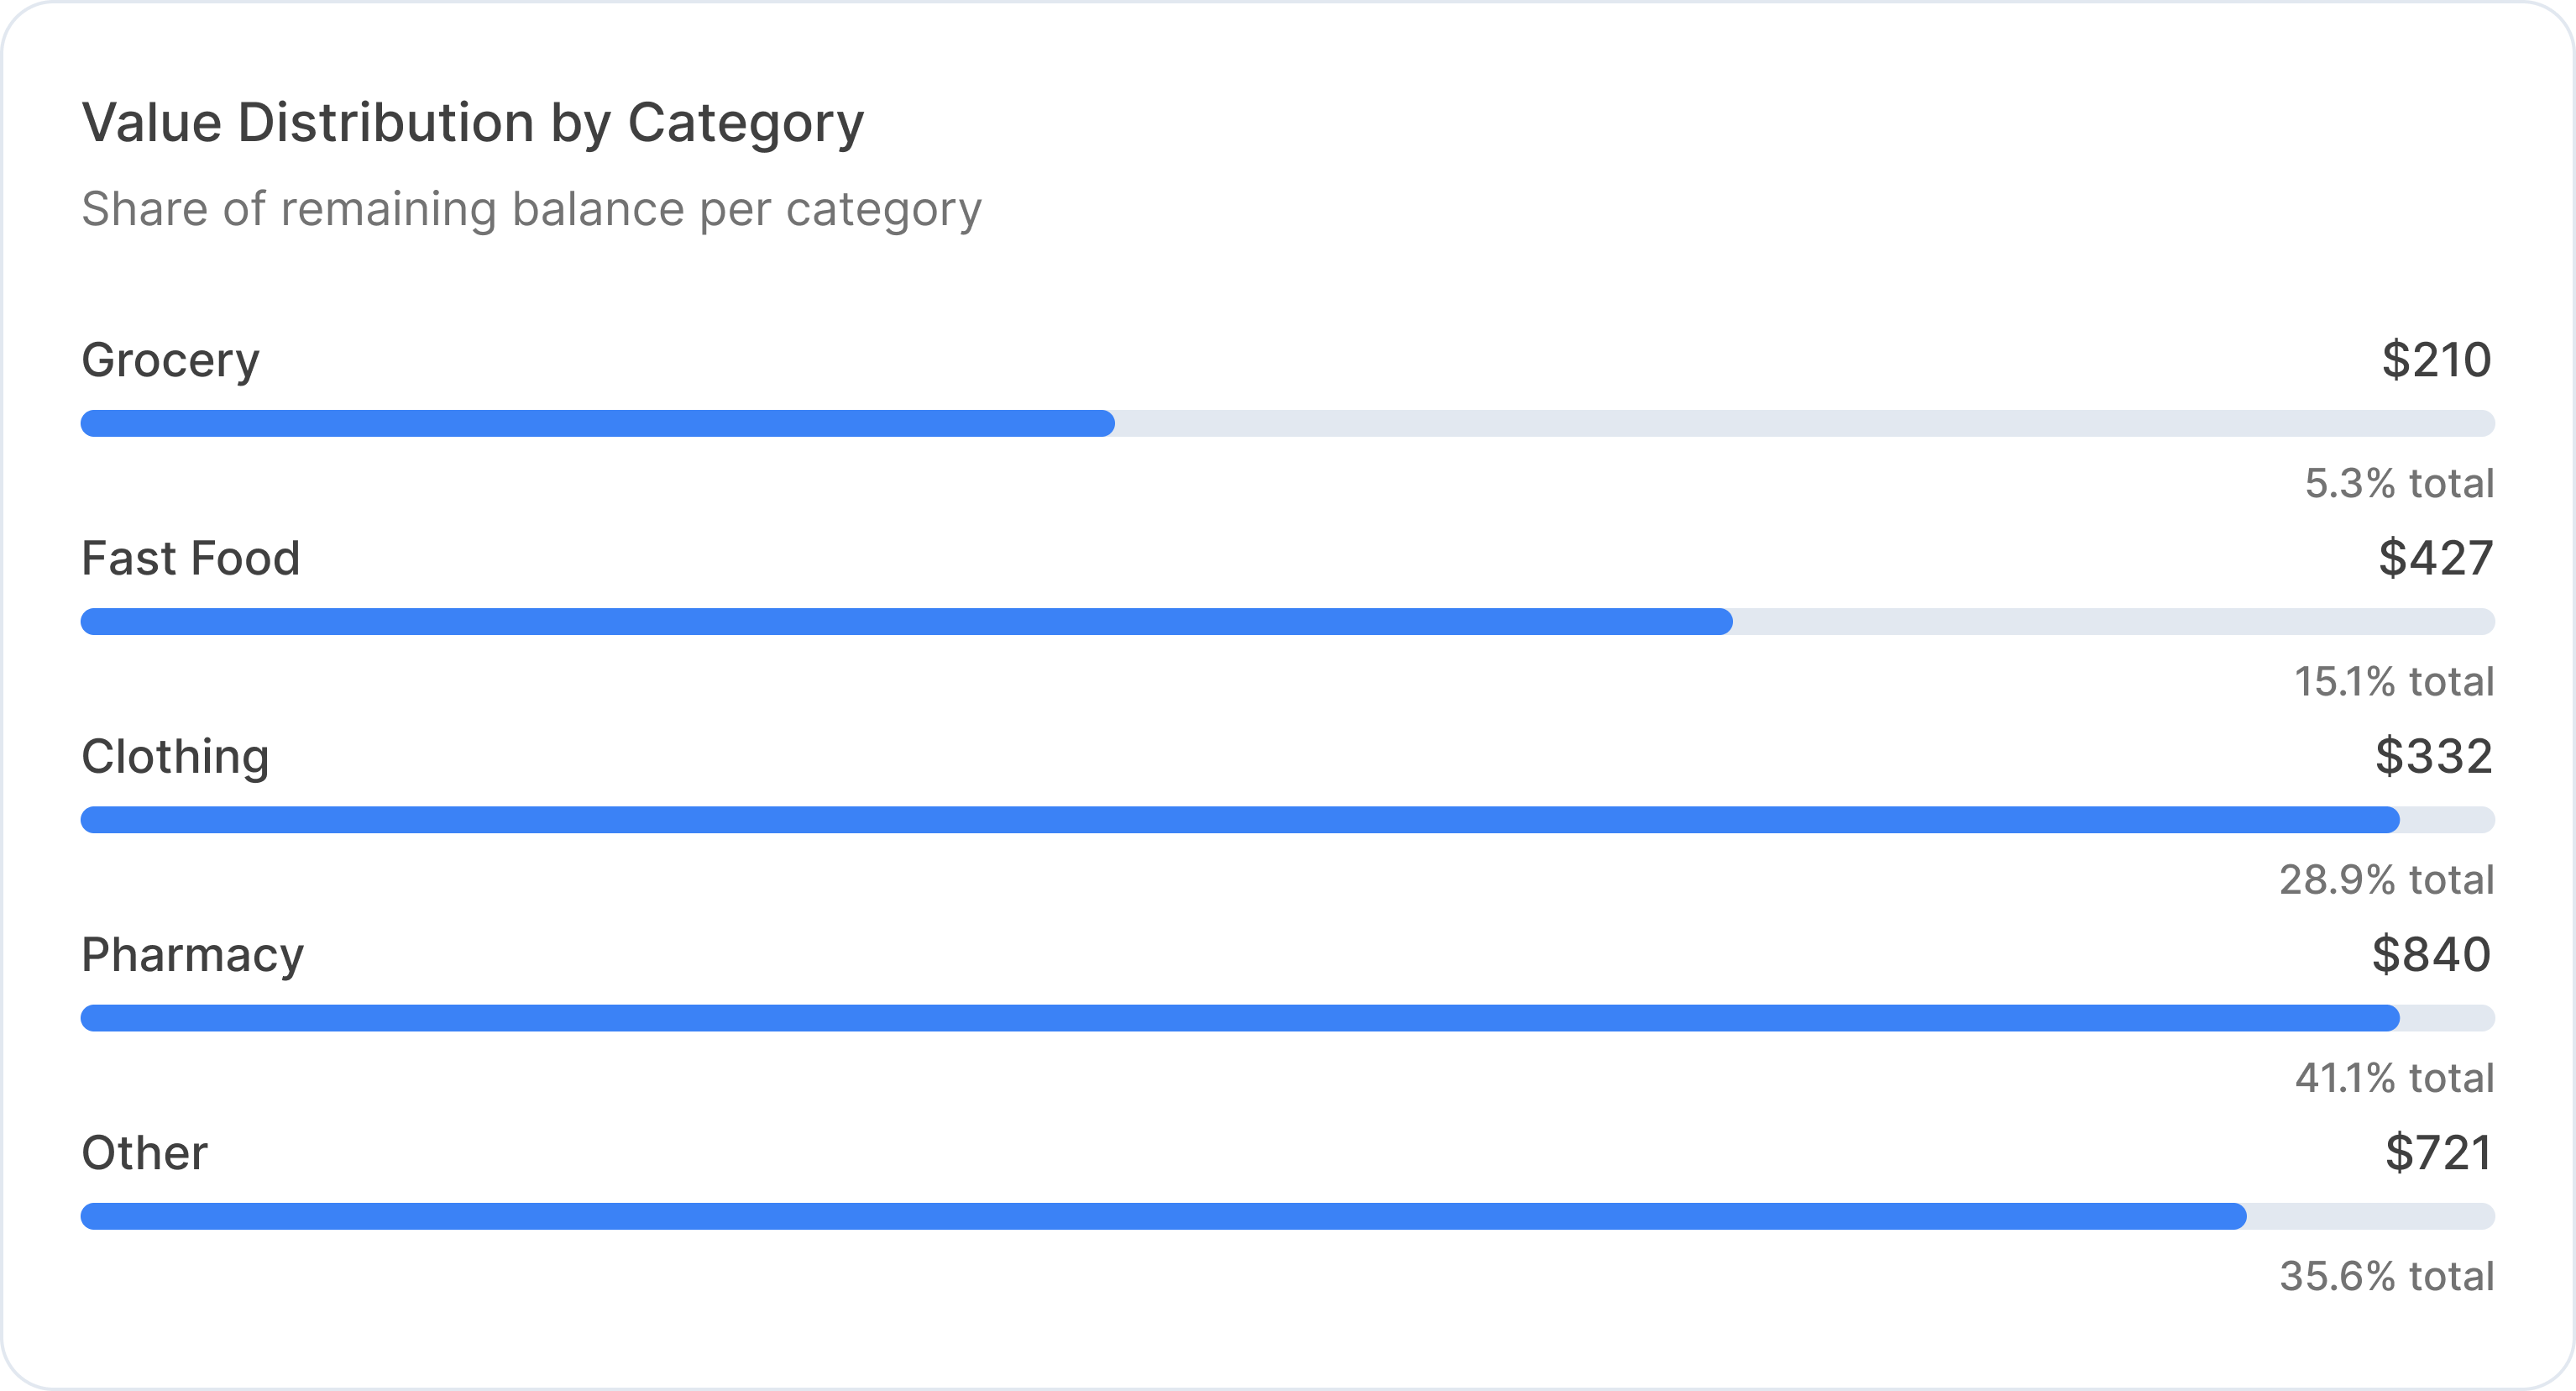The width and height of the screenshot is (2576, 1391).
Task: Click the $840 Pharmacy amount
Action: pos(2431,955)
